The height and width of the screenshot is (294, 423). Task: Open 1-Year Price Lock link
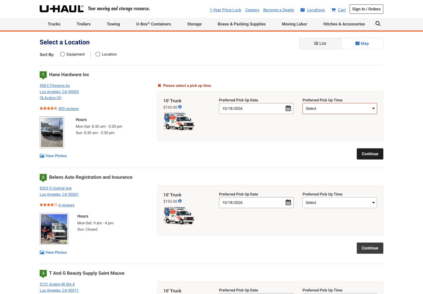pyautogui.click(x=225, y=10)
